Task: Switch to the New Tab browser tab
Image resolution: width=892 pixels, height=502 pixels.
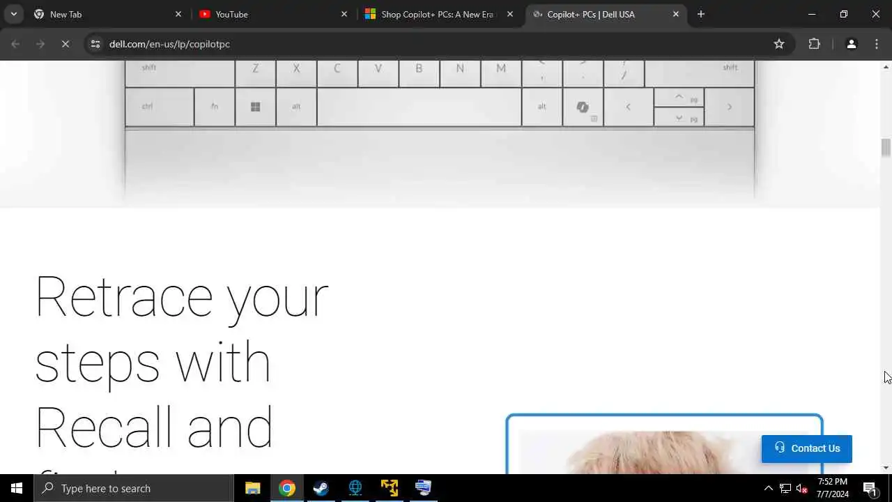Action: tap(108, 14)
